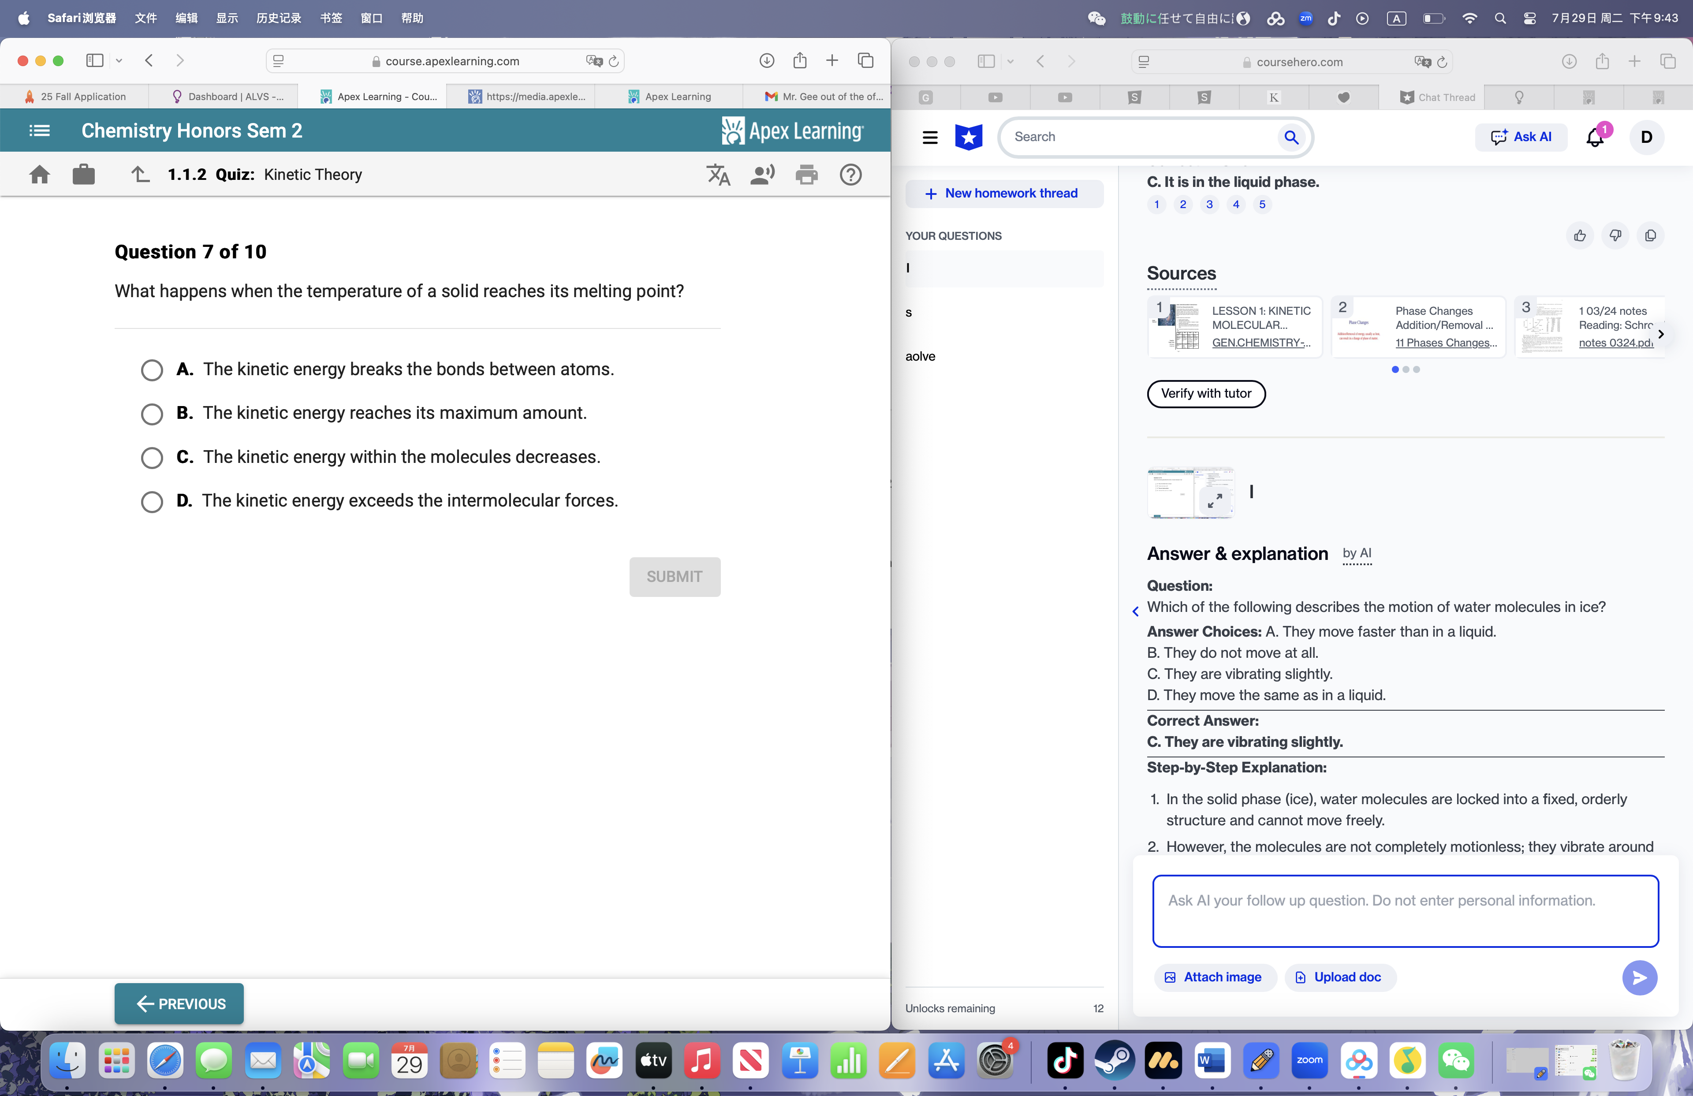Click the Apex home icon
The width and height of the screenshot is (1693, 1096).
pyautogui.click(x=40, y=174)
